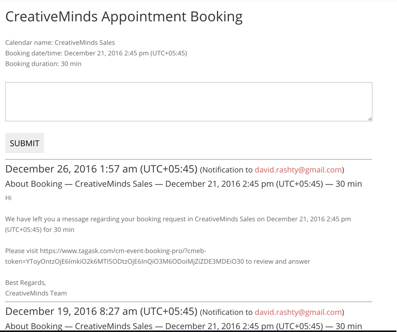Click the CreativeMinds Appointment Booking page title

pyautogui.click(x=124, y=17)
